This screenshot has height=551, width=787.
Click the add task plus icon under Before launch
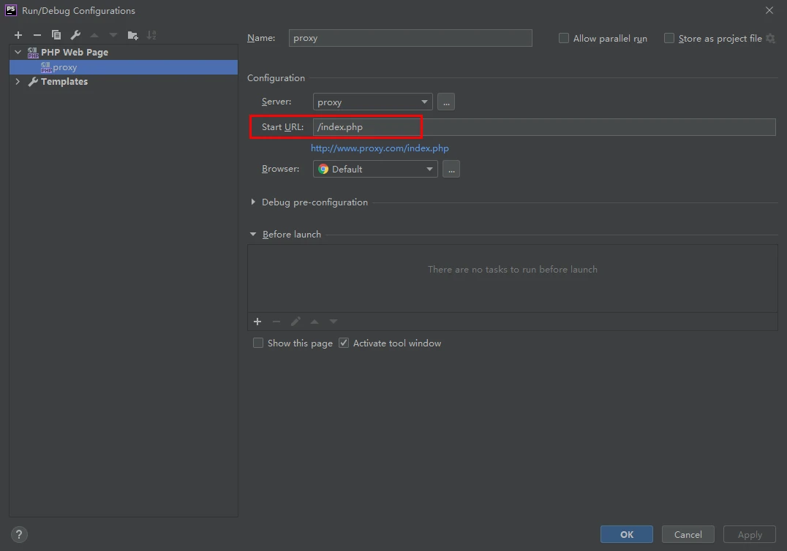tap(257, 322)
